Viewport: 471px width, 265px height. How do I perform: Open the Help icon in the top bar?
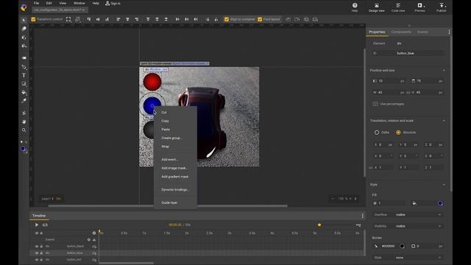click(355, 7)
